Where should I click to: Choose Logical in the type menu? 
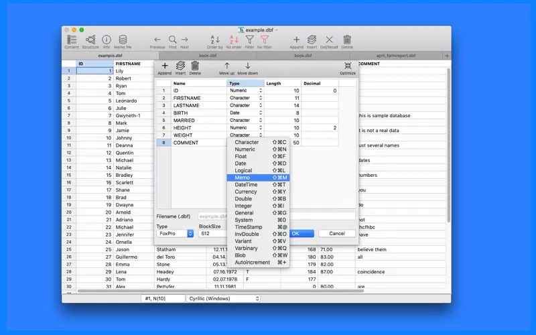[x=259, y=171]
